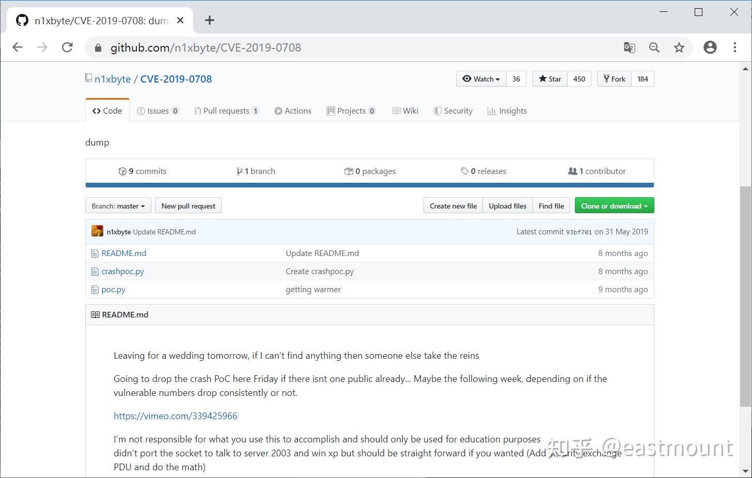Click the file icon next to poc.py
Image resolution: width=752 pixels, height=478 pixels.
coord(95,290)
